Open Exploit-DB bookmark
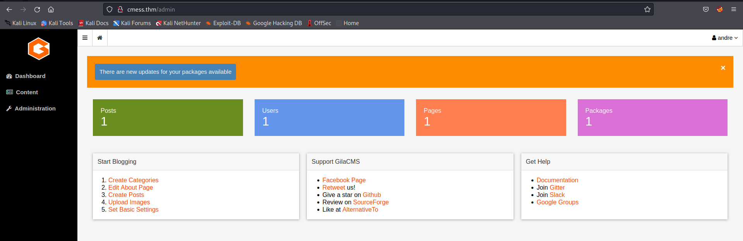The image size is (743, 241). coord(226,23)
